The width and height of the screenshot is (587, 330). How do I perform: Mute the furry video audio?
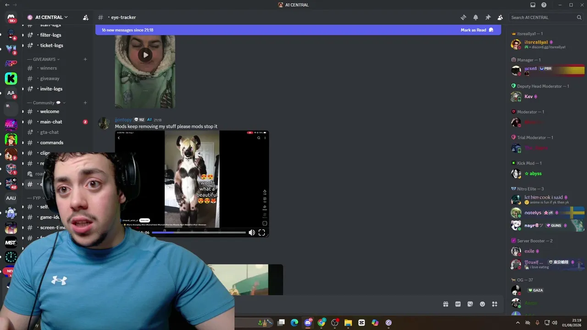pos(252,232)
